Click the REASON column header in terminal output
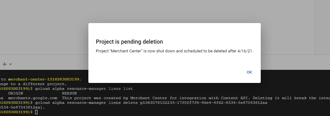The image size is (330, 116). coord(69,93)
